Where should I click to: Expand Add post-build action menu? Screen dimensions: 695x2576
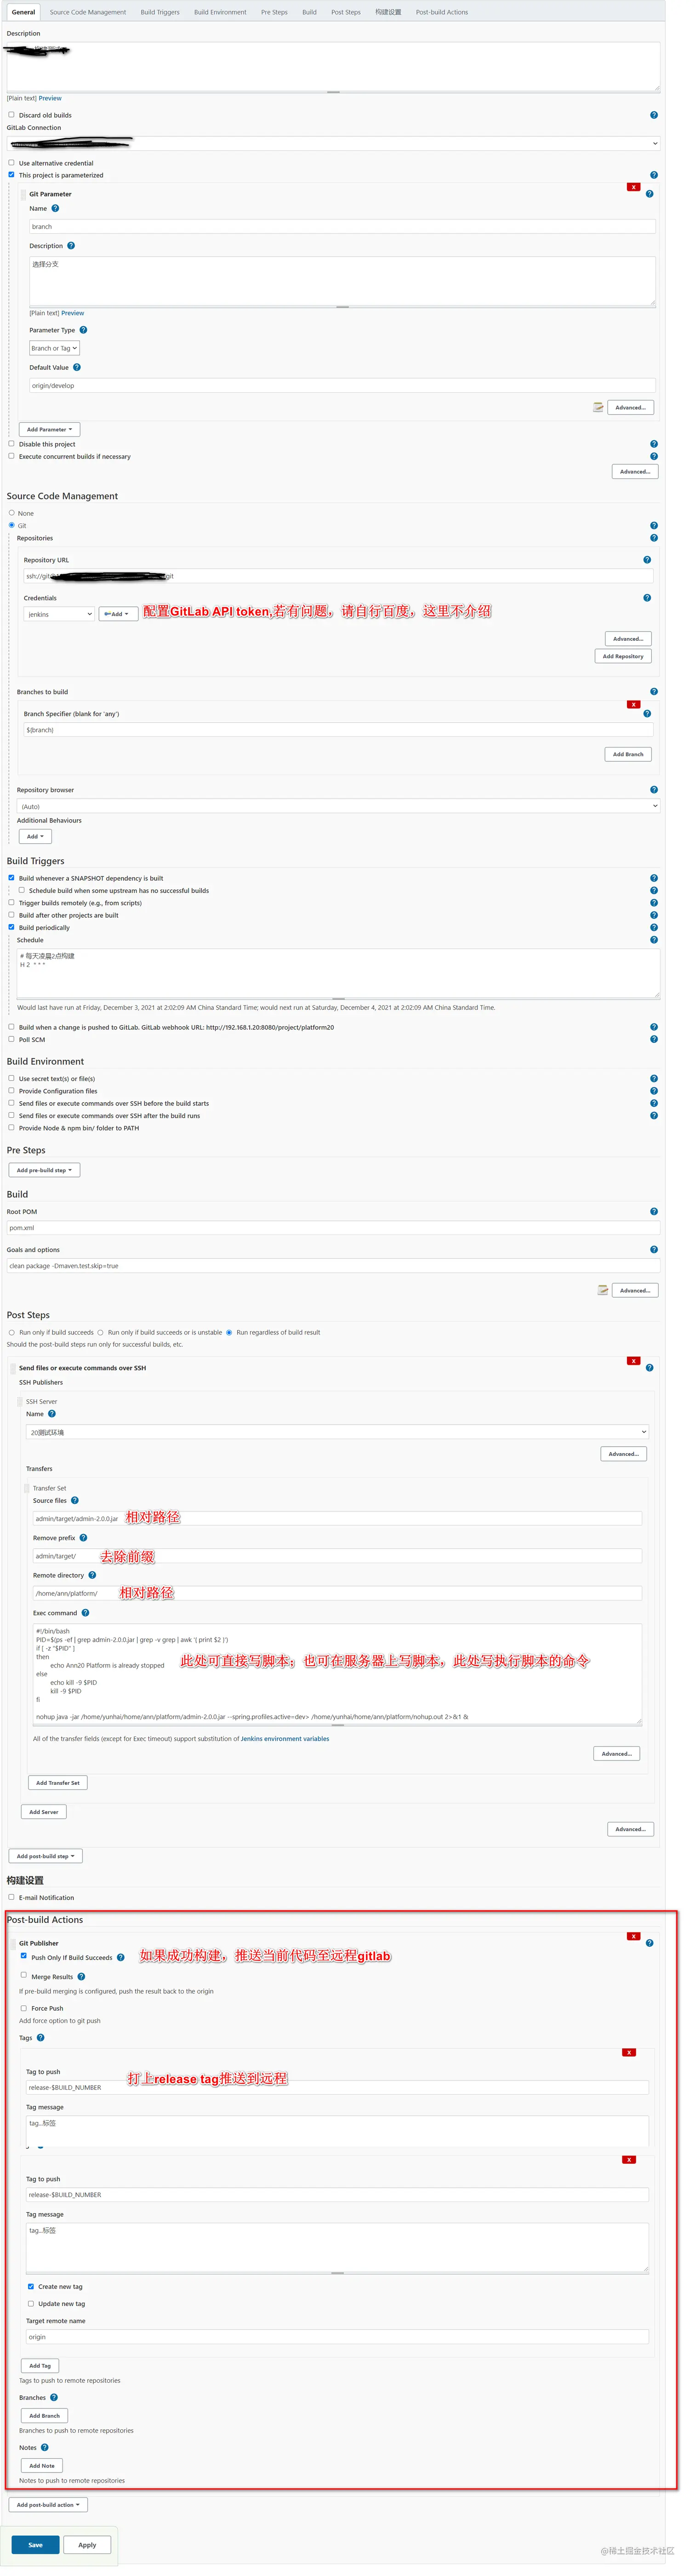[x=49, y=2505]
